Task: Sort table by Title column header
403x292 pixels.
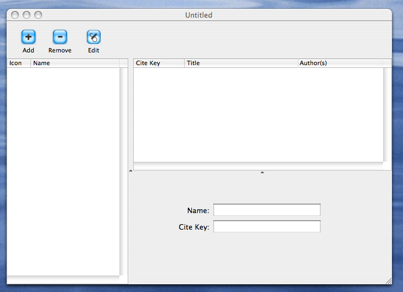Action: [241, 63]
